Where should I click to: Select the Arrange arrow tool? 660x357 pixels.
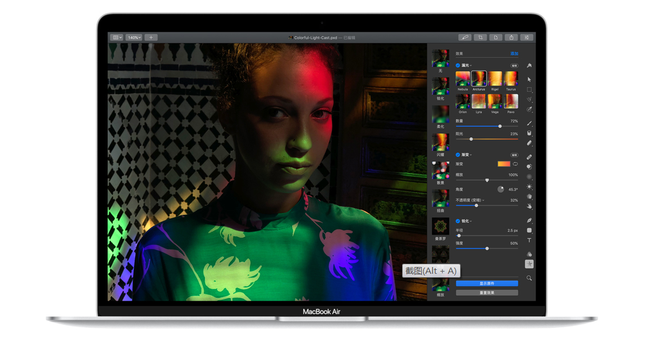[529, 79]
